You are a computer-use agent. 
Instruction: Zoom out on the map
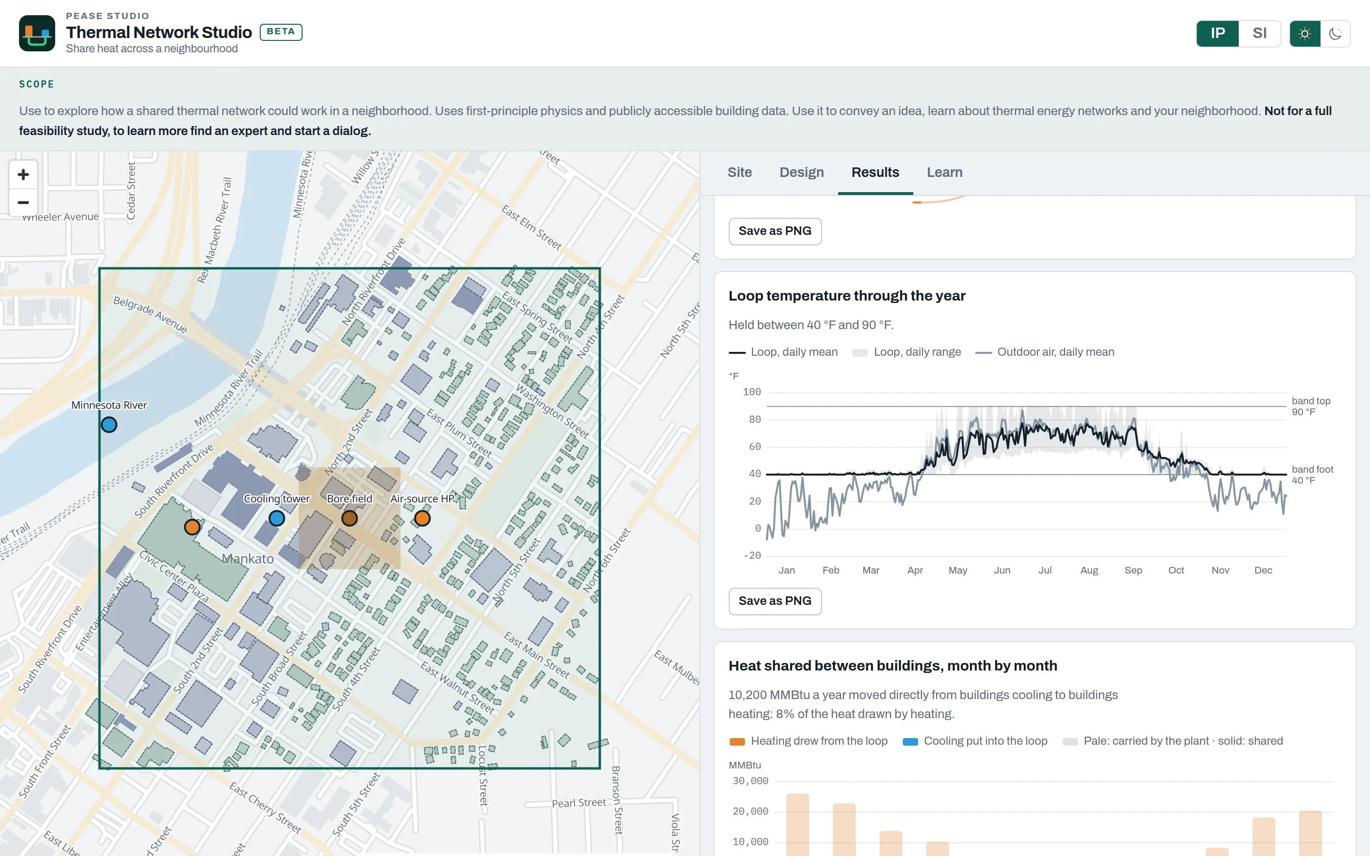tap(23, 203)
